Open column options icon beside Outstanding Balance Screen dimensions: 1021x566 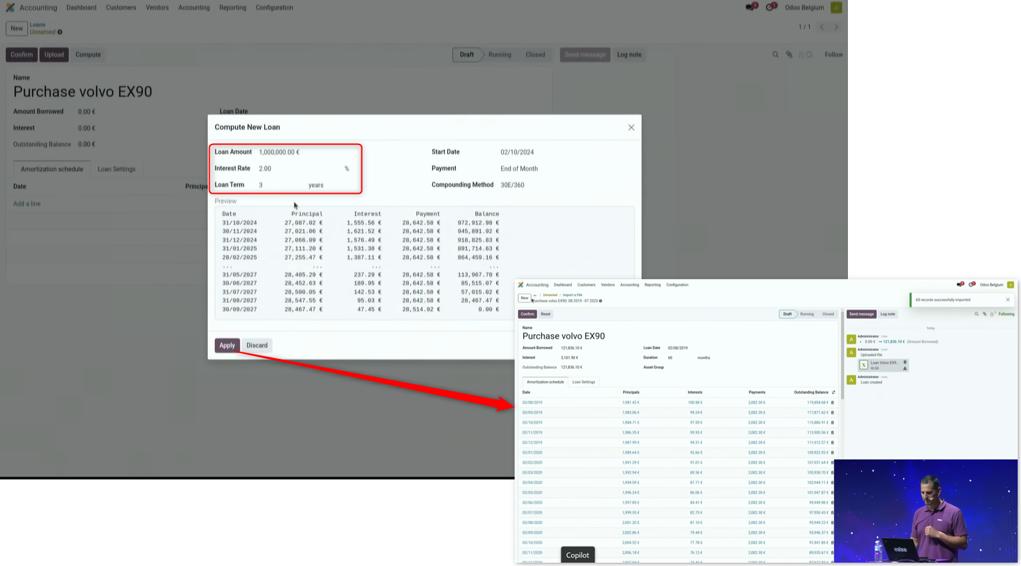833,392
